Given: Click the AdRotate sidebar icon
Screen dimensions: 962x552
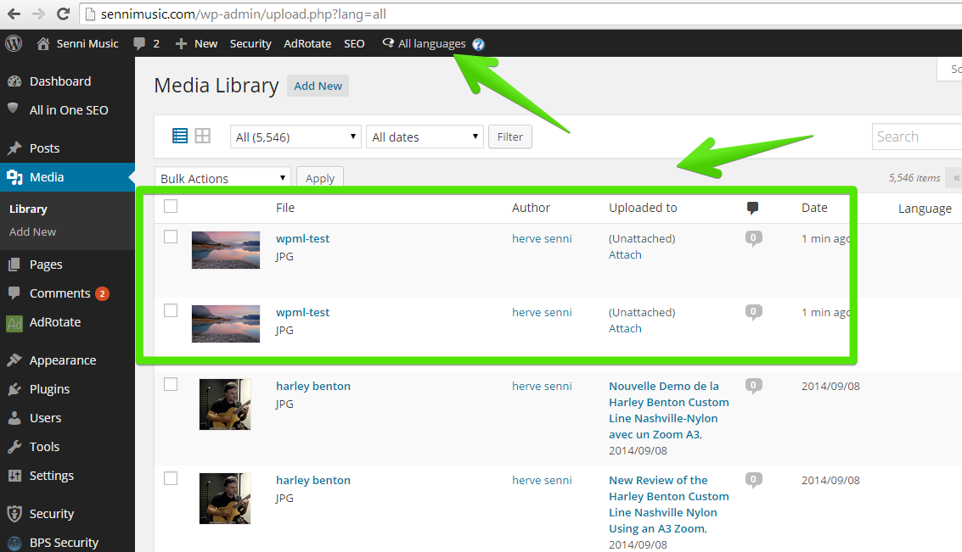Looking at the screenshot, I should pyautogui.click(x=14, y=323).
